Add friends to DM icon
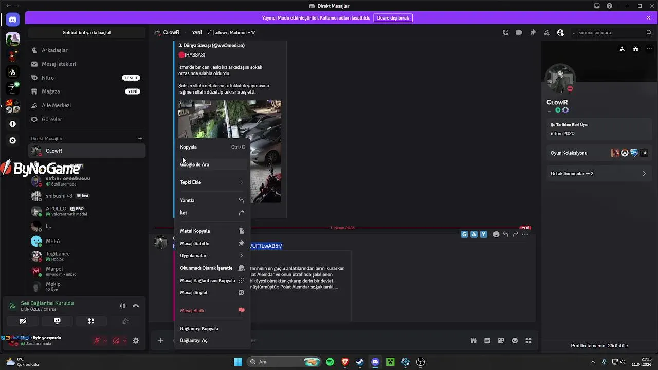The height and width of the screenshot is (370, 658). [546, 32]
